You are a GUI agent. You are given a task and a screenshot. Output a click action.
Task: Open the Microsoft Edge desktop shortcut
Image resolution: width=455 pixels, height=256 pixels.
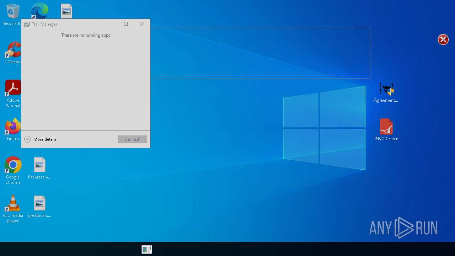pyautogui.click(x=39, y=11)
